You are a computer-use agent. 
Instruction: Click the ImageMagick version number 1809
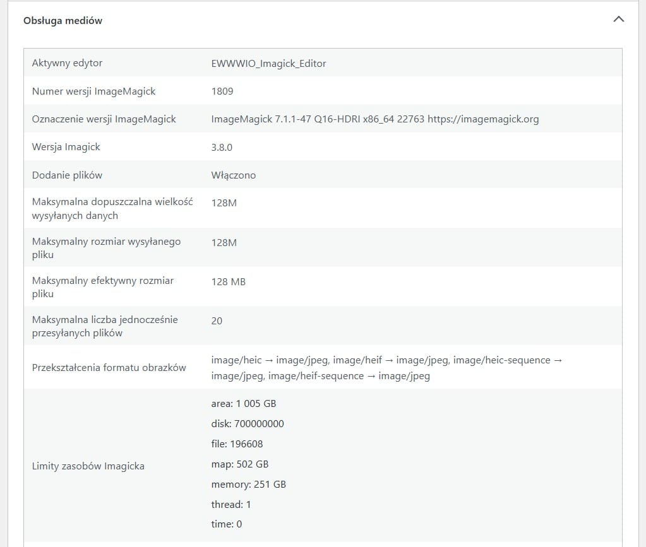pyautogui.click(x=222, y=91)
